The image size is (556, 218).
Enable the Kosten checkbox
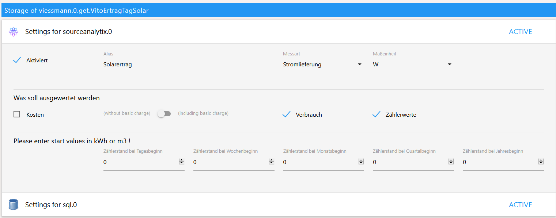(17, 114)
